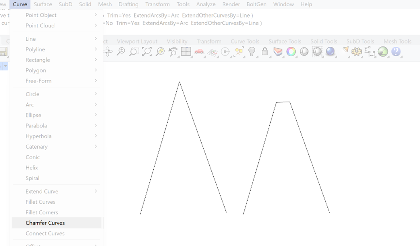Screen dimensions: 420x246
Task: Toggle the wireframe sphere display mode icon
Action: [x=304, y=52]
